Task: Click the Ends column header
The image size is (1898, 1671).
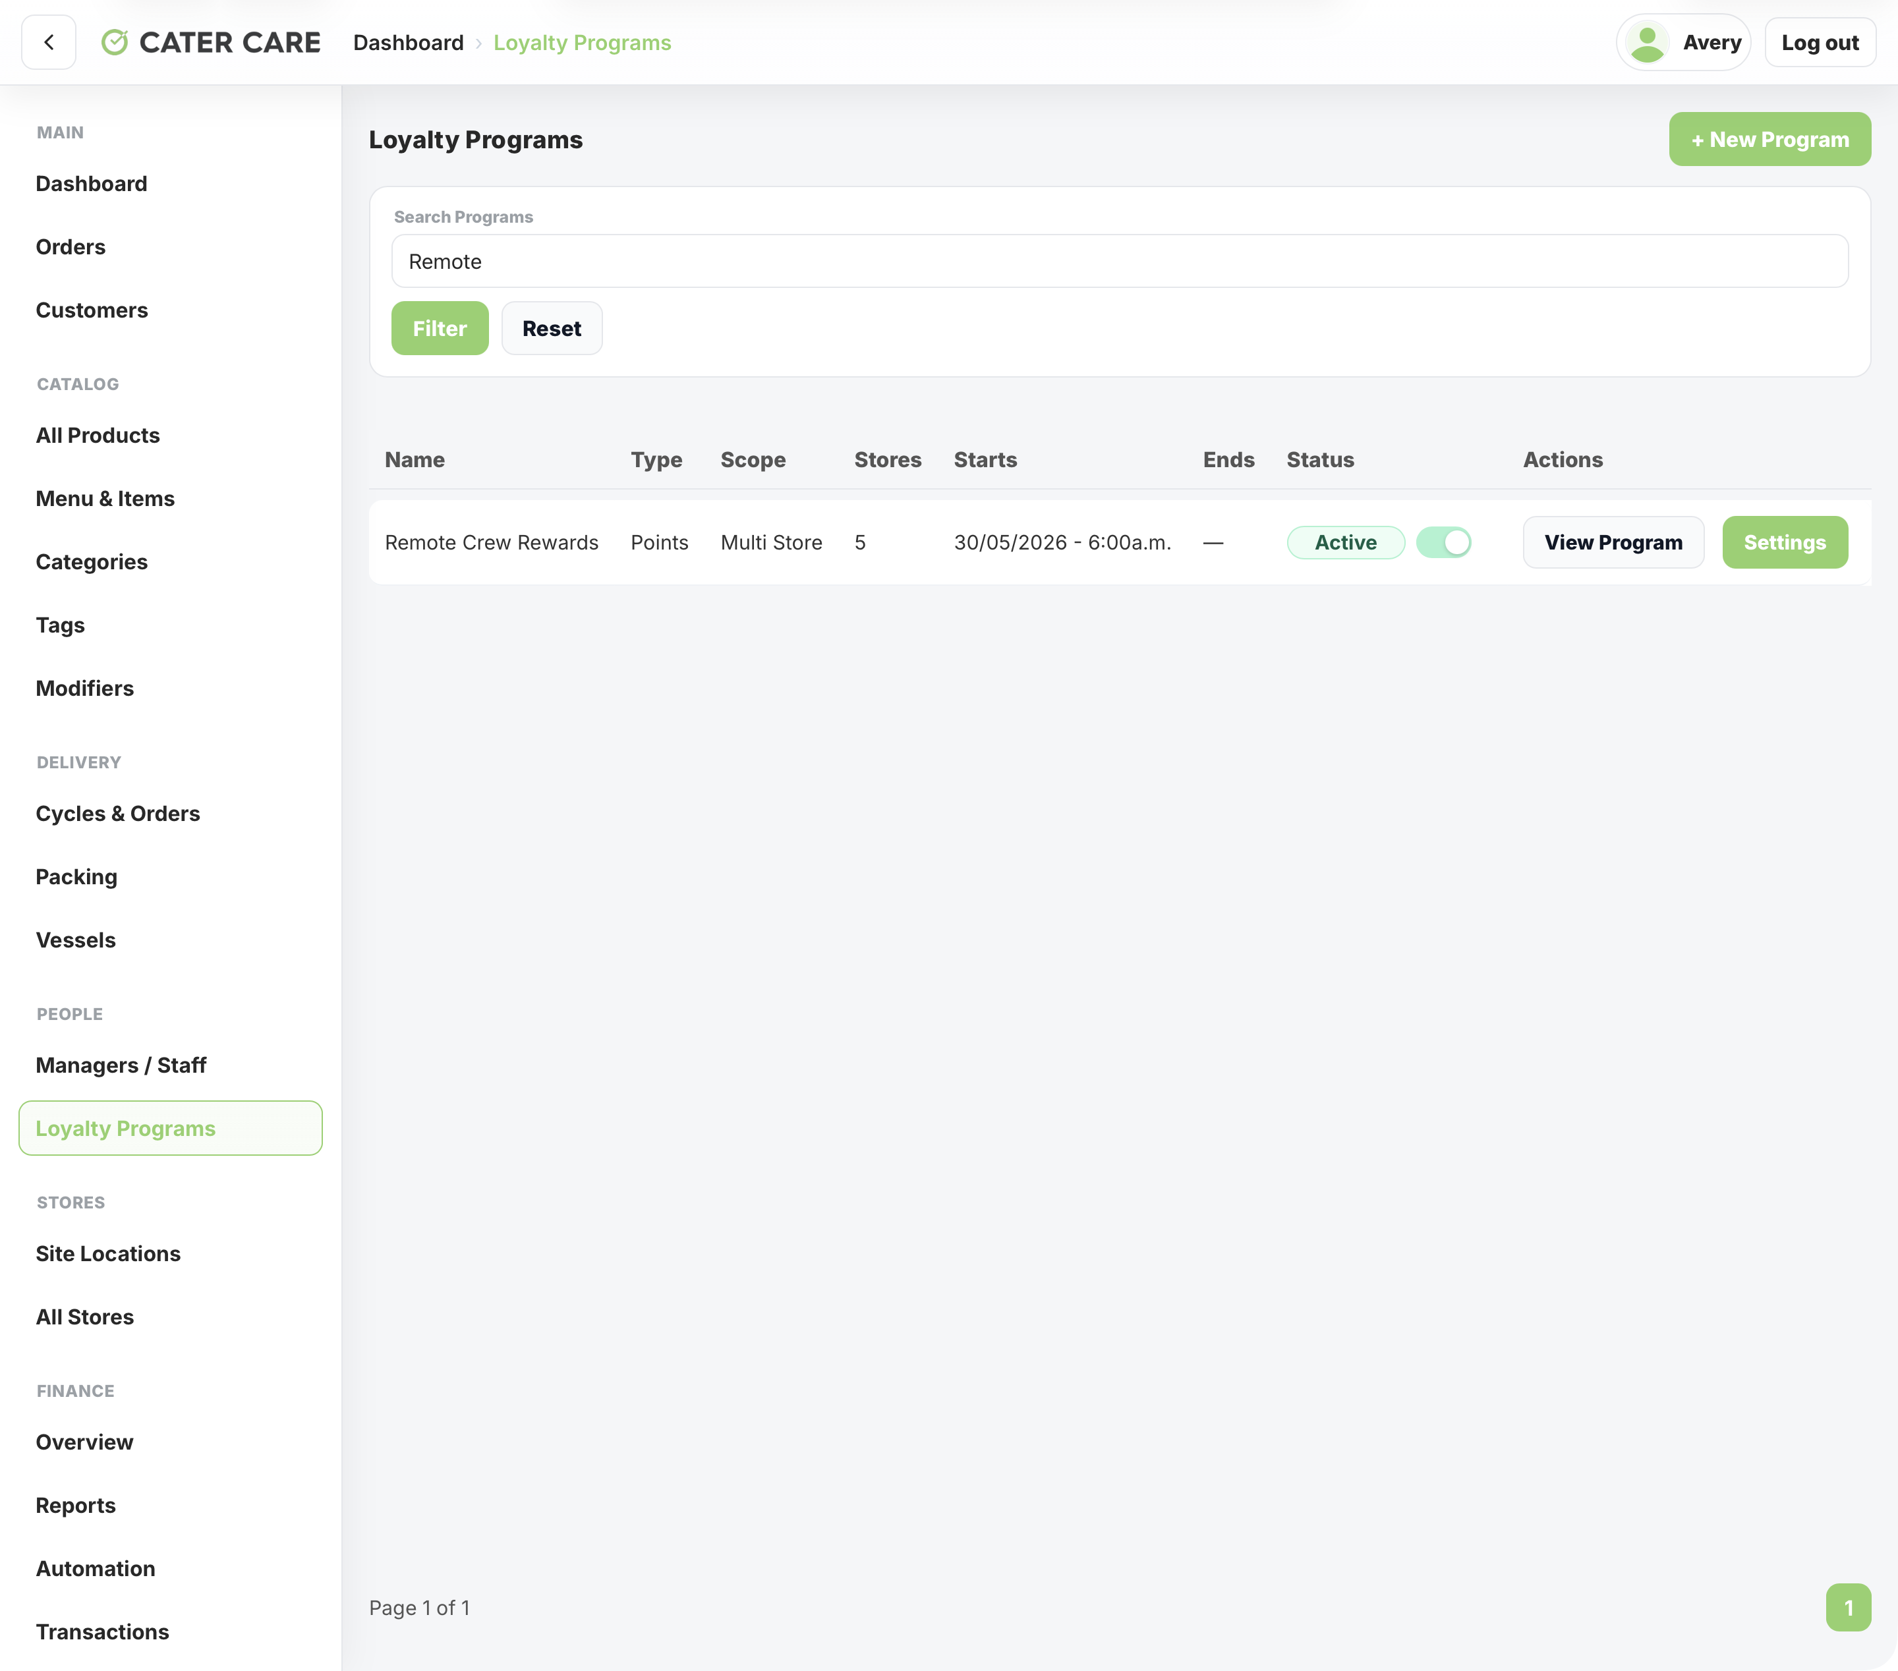Action: 1228,459
